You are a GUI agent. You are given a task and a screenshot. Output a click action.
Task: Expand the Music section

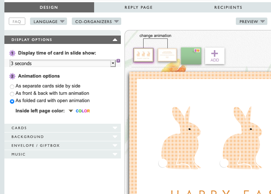coord(62,154)
